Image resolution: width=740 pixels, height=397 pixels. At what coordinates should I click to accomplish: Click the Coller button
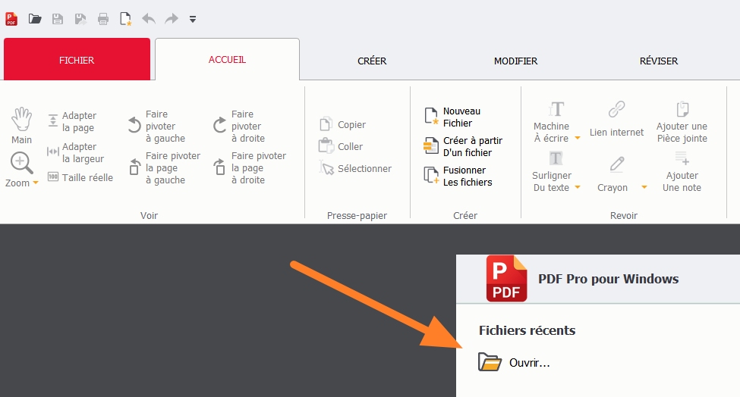coord(341,146)
